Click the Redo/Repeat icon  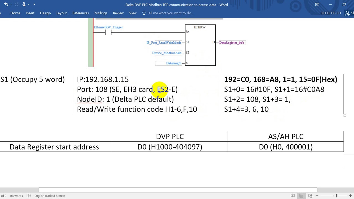16,4
